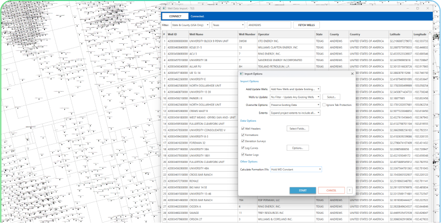Image resolution: width=441 pixels, height=223 pixels.
Task: Minimize the Well Data Import window
Action: 408,9
